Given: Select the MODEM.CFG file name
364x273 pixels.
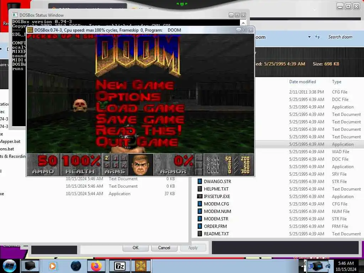Looking at the screenshot, I should click(216, 204).
